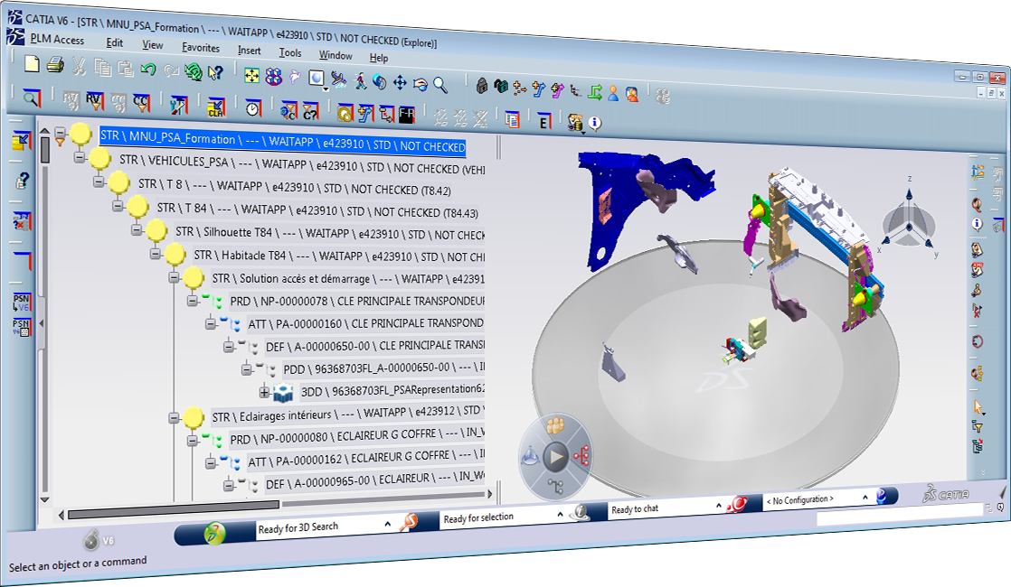Viewport: 1011px width, 587px height.
Task: Click the search magnifier icon in second toolbar
Action: point(31,98)
